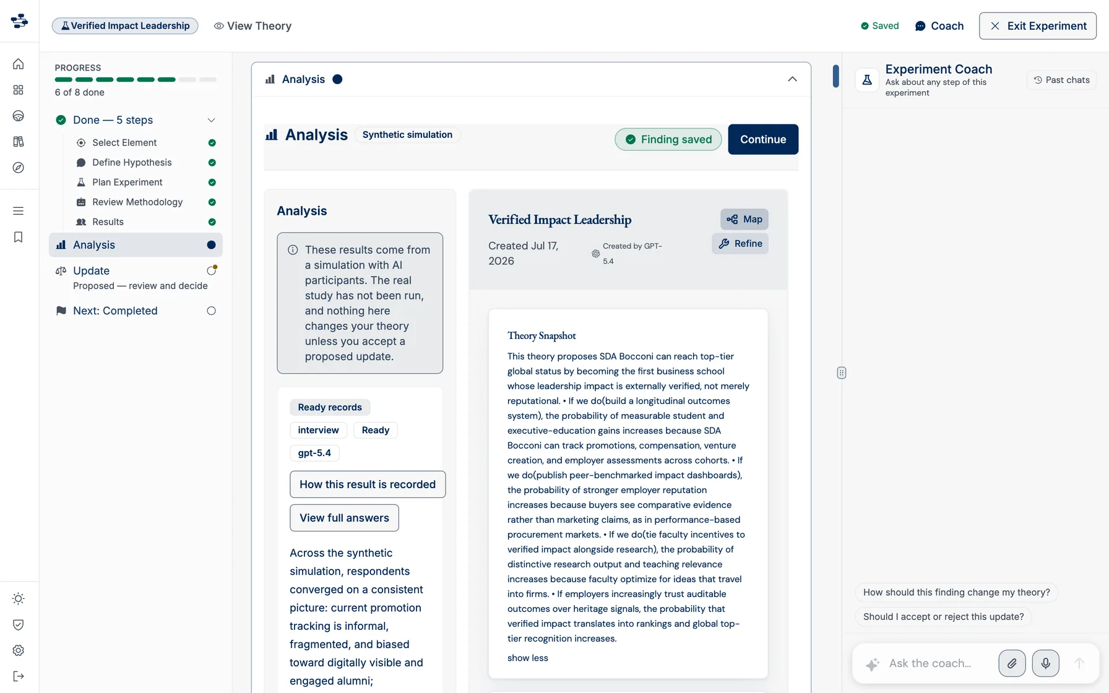Open How this result is recorded
This screenshot has width=1109, height=693.
point(368,484)
